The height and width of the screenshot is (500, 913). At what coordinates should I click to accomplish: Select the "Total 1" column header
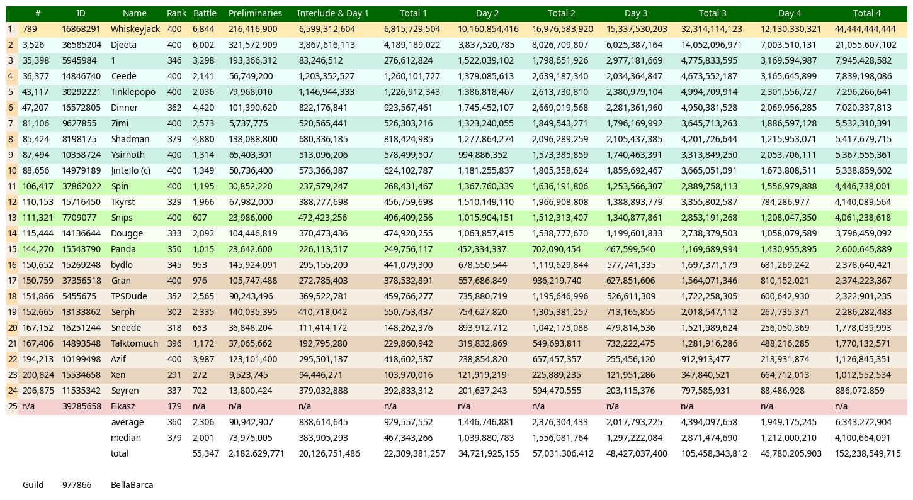coord(413,13)
